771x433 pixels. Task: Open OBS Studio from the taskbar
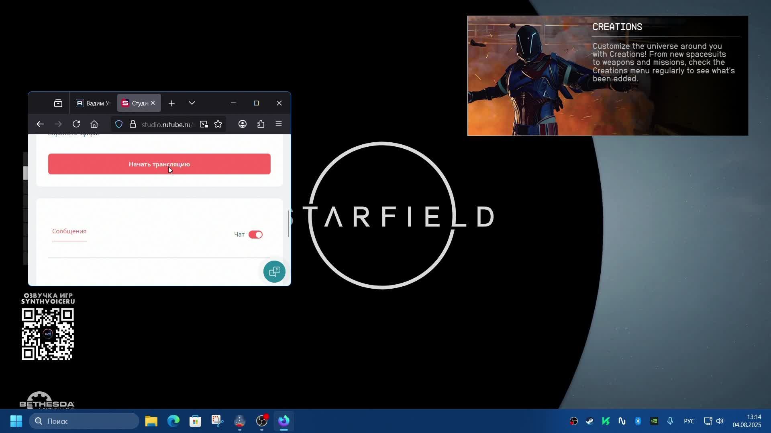(262, 421)
